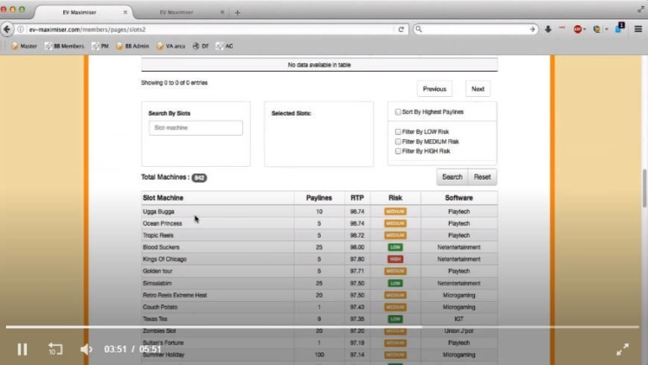Pause the video playback
The width and height of the screenshot is (648, 365).
(x=23, y=349)
